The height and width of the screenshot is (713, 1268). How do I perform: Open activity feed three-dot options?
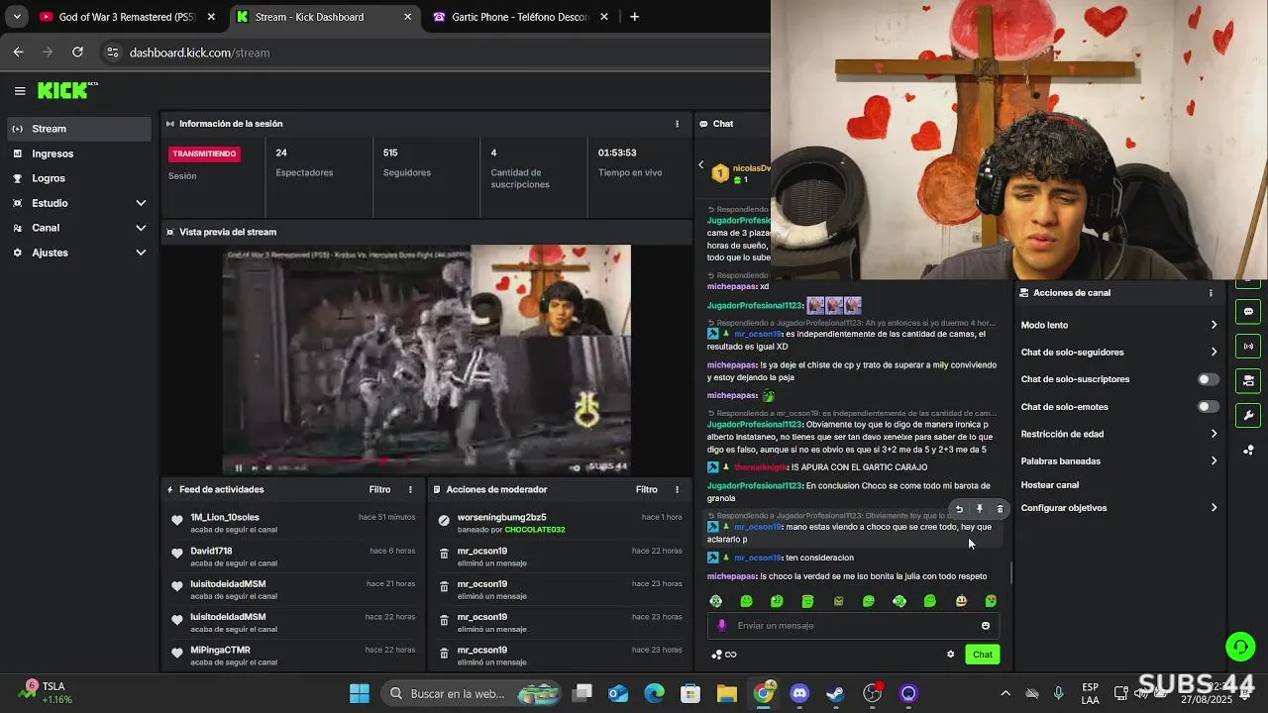pyautogui.click(x=410, y=489)
